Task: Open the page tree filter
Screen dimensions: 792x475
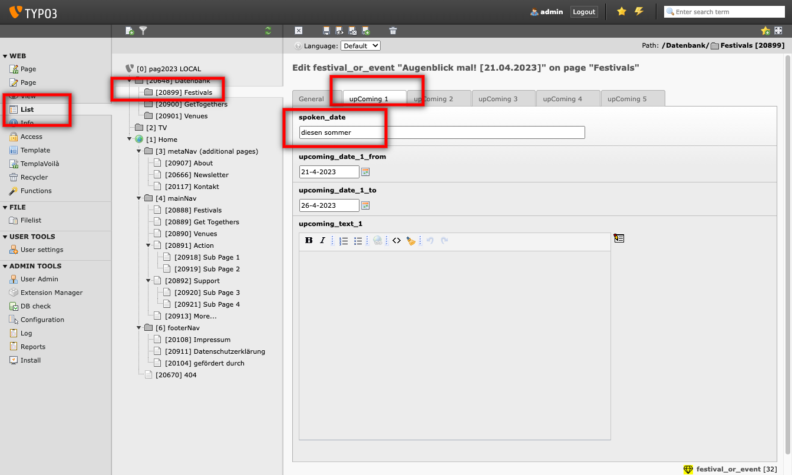Action: (x=143, y=31)
